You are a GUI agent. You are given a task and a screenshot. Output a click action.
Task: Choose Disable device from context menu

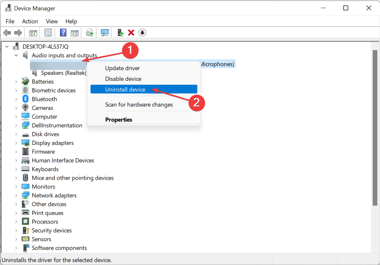[x=144, y=79]
